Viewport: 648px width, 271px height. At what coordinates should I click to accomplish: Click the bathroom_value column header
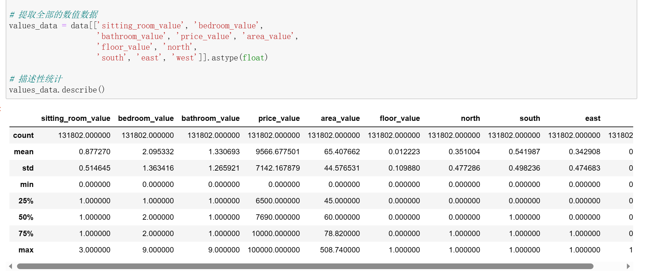click(210, 118)
